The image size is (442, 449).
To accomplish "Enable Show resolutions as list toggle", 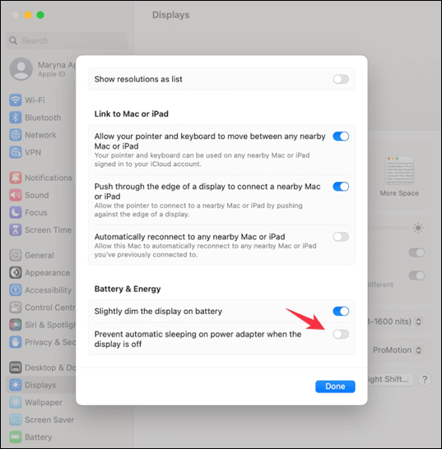I will point(341,79).
